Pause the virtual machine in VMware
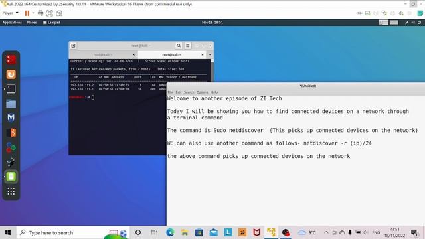 tap(27, 13)
